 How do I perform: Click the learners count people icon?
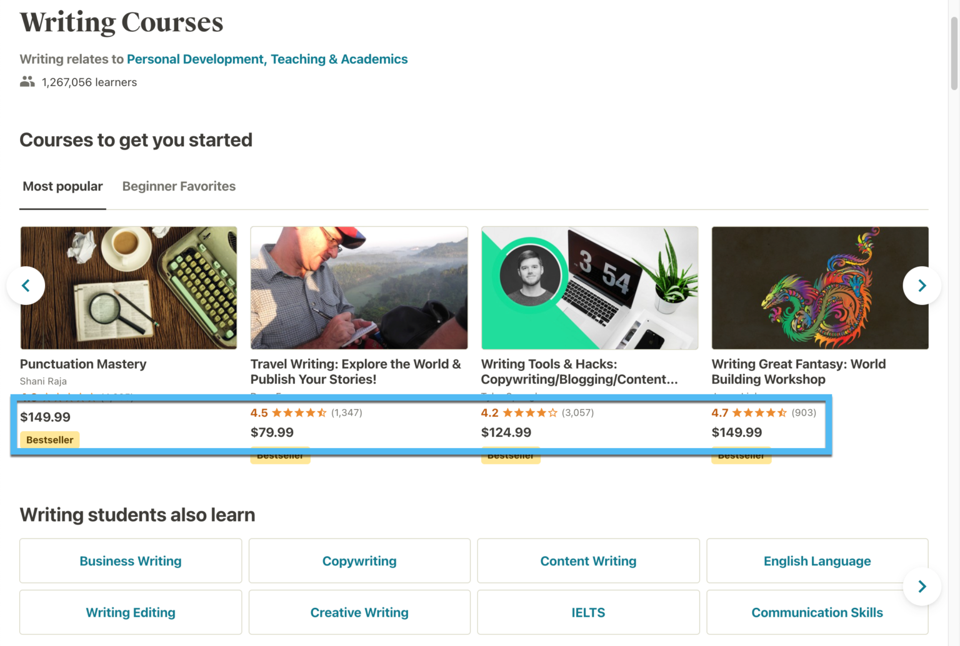click(x=27, y=81)
